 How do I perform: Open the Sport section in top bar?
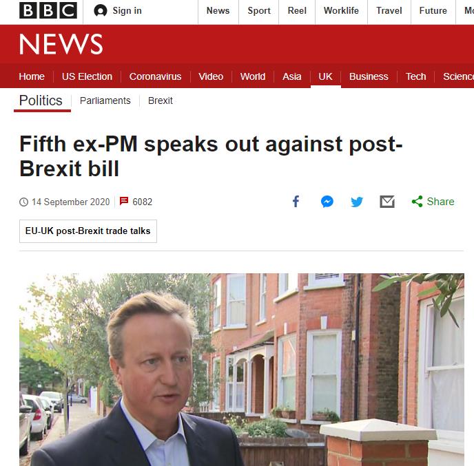(x=259, y=10)
